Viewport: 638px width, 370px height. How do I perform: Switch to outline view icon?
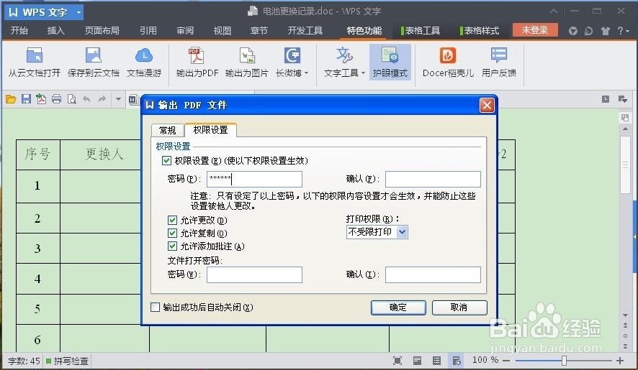pos(436,360)
